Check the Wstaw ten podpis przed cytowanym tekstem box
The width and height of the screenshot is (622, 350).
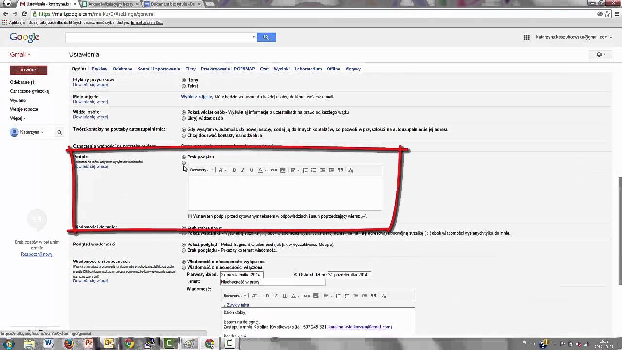click(190, 216)
